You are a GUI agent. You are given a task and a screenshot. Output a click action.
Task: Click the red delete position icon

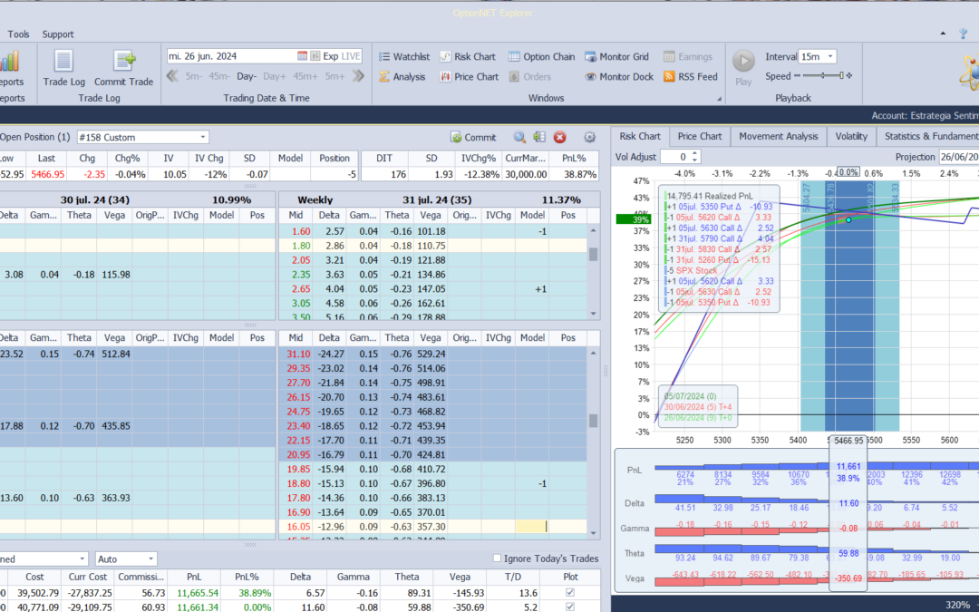(x=560, y=138)
